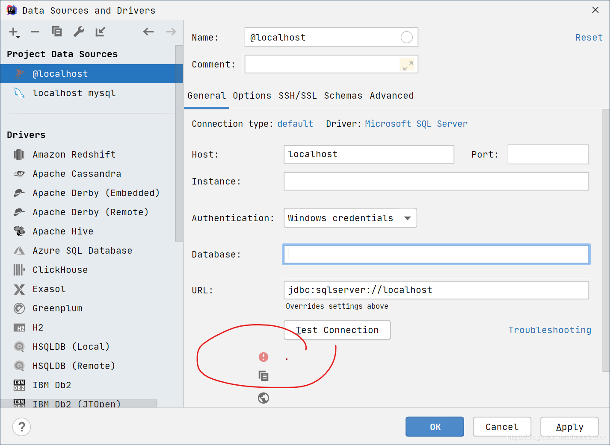The width and height of the screenshot is (610, 445).
Task: Choose the Exasol driver
Action: pos(88,289)
